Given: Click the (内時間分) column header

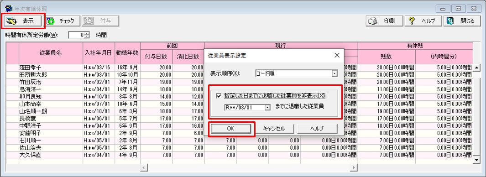Looking at the screenshot, I should point(444,57).
